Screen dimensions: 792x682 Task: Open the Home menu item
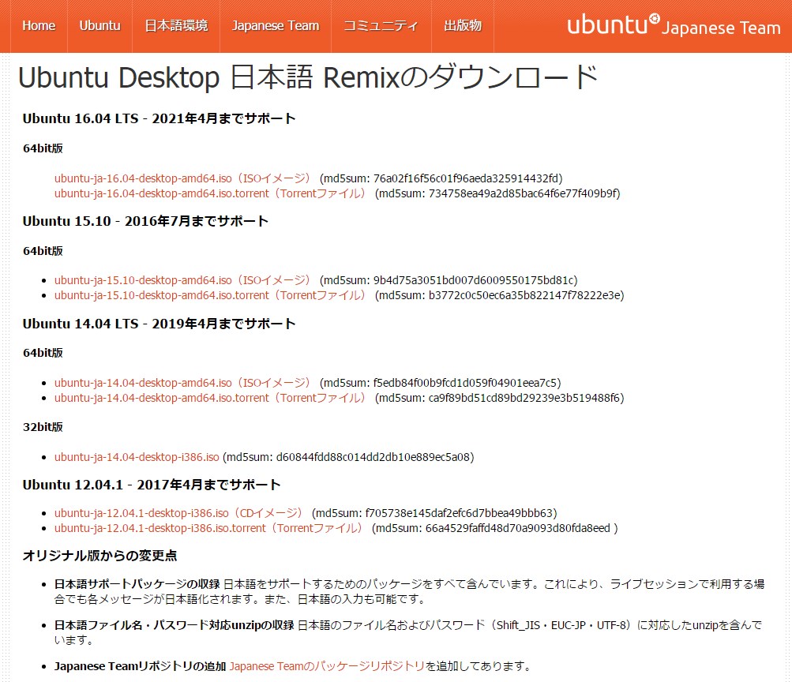tap(39, 26)
